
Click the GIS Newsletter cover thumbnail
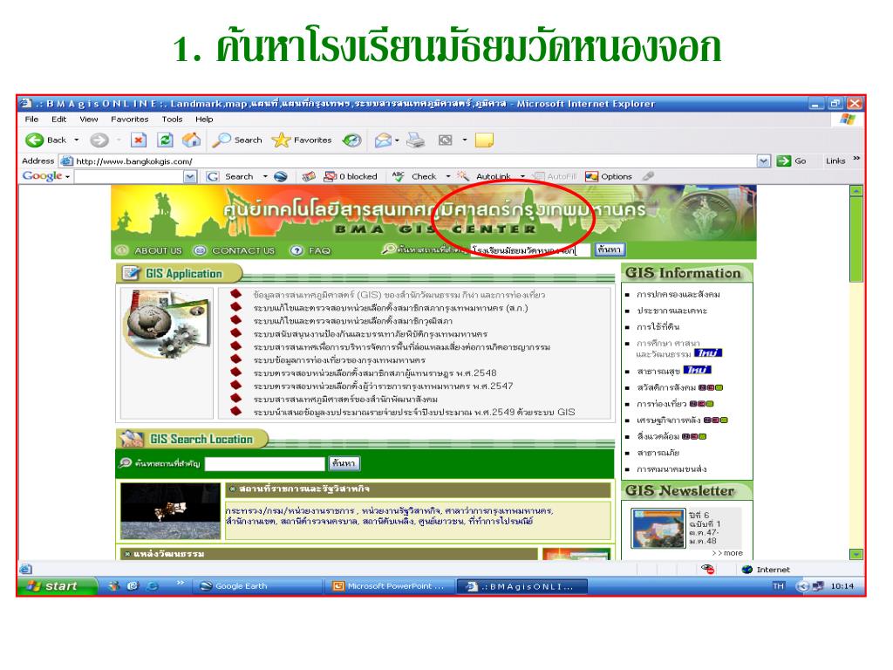tap(658, 528)
